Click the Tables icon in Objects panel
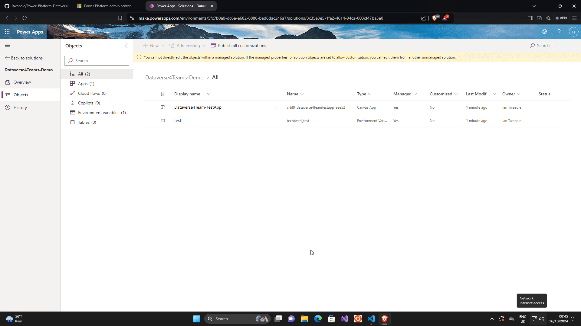 pos(73,122)
